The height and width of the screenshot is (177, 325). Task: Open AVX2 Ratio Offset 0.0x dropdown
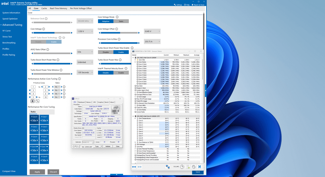pos(85,52)
